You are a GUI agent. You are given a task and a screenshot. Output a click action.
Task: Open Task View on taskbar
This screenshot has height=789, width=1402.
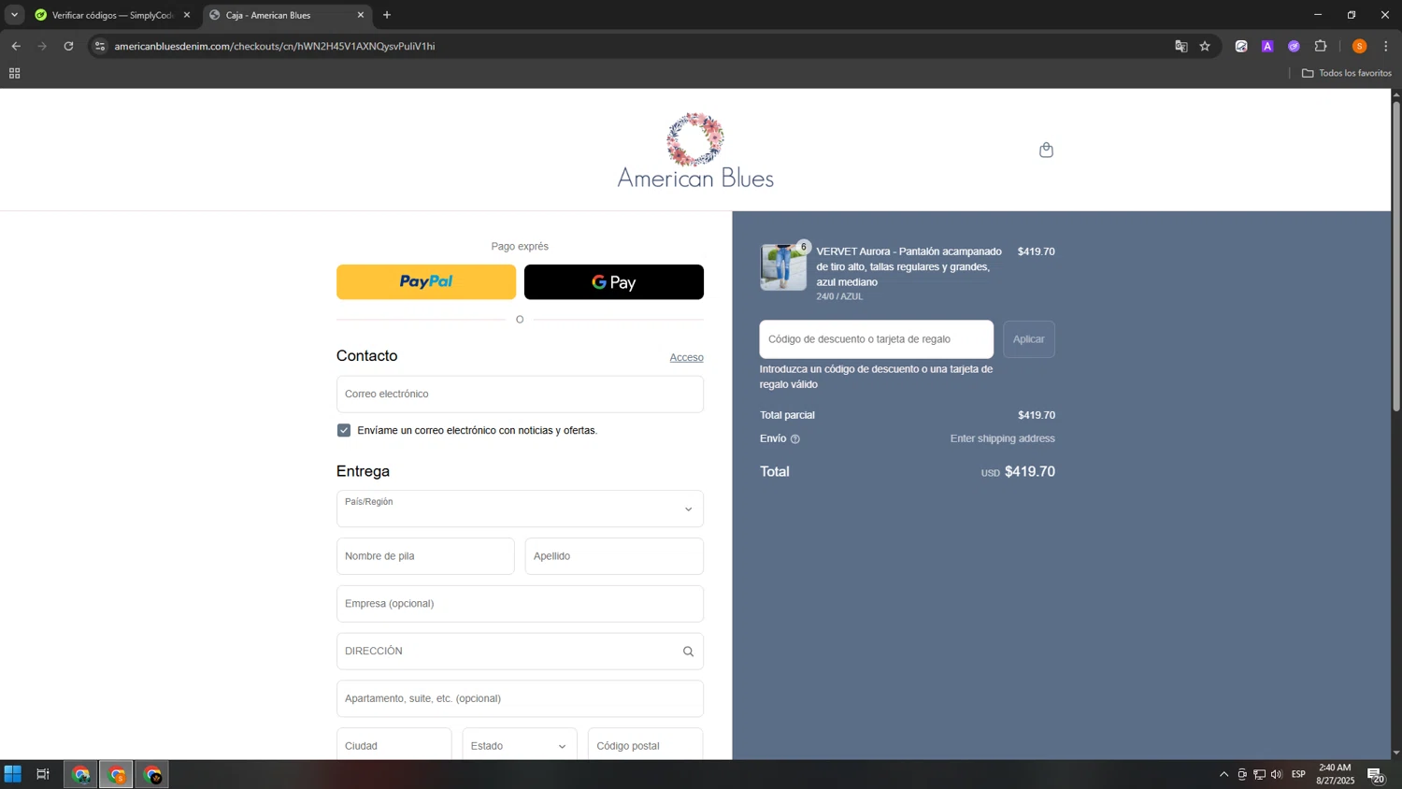click(x=43, y=774)
